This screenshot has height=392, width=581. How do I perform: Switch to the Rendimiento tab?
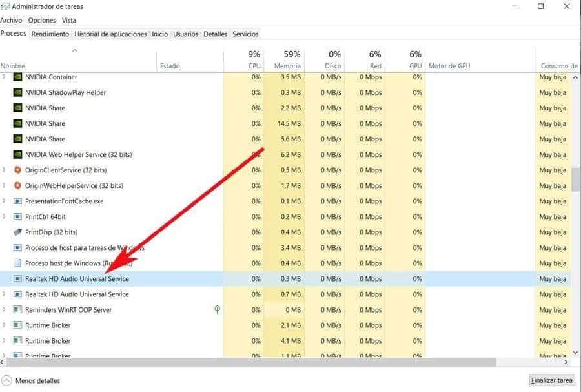(x=50, y=34)
